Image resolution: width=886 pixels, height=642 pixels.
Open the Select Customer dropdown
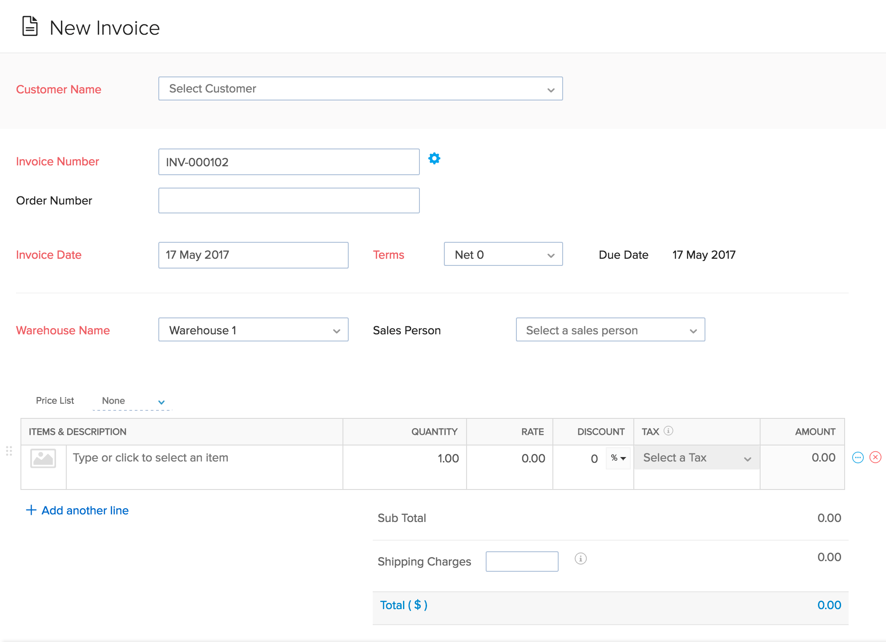click(x=360, y=89)
